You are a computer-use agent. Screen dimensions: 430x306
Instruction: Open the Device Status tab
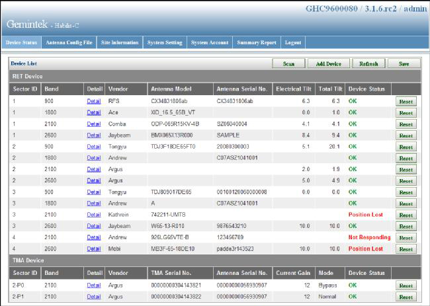click(x=21, y=42)
